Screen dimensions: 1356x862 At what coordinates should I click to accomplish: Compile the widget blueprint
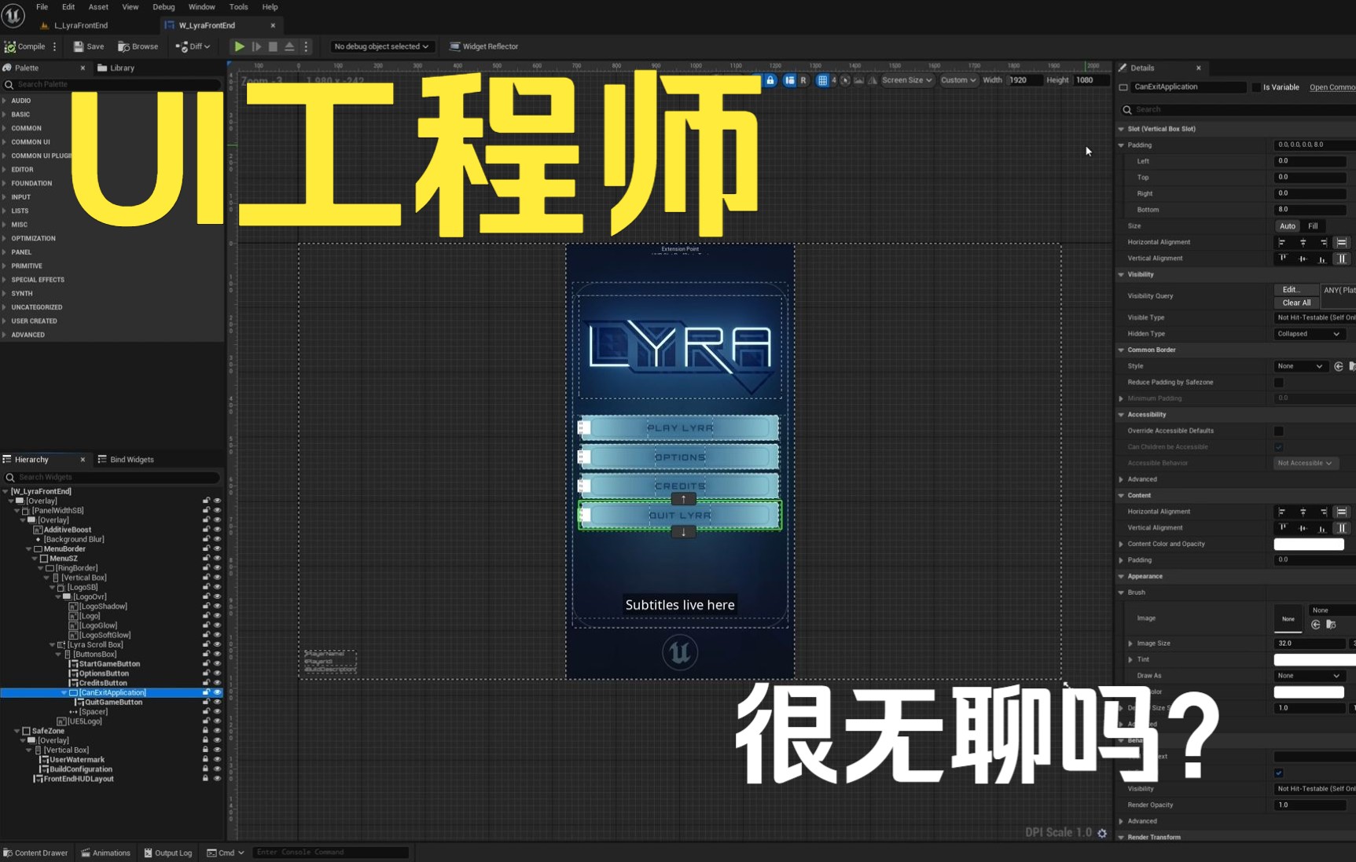25,46
